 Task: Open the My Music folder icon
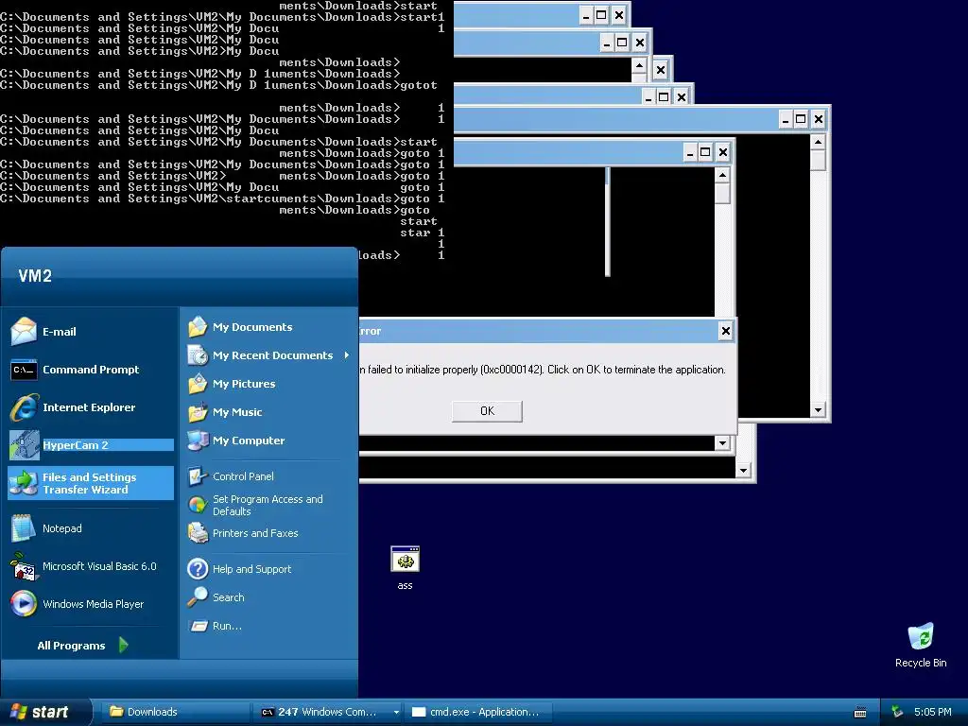(x=198, y=412)
